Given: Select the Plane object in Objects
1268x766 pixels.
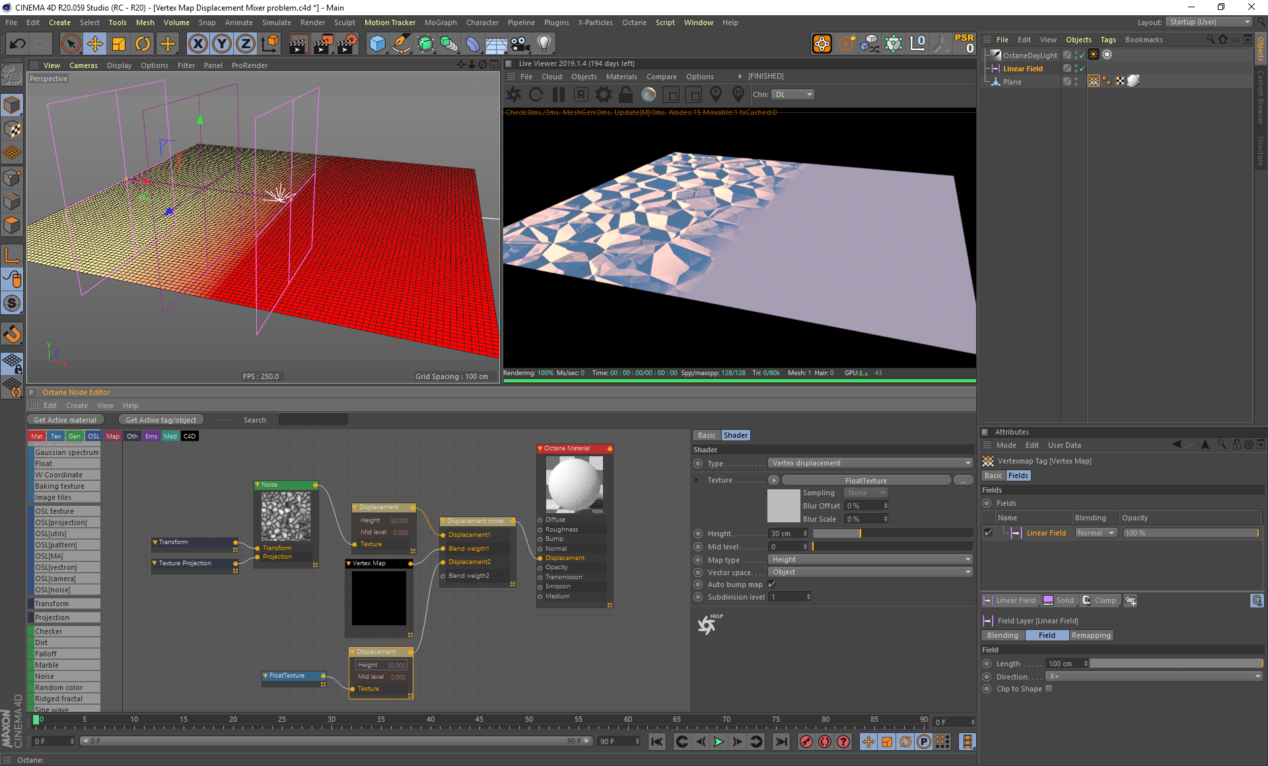Looking at the screenshot, I should pos(1012,82).
